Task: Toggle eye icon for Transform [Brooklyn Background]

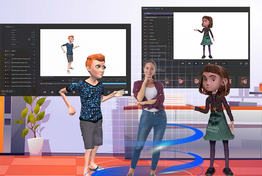Action: point(6,59)
